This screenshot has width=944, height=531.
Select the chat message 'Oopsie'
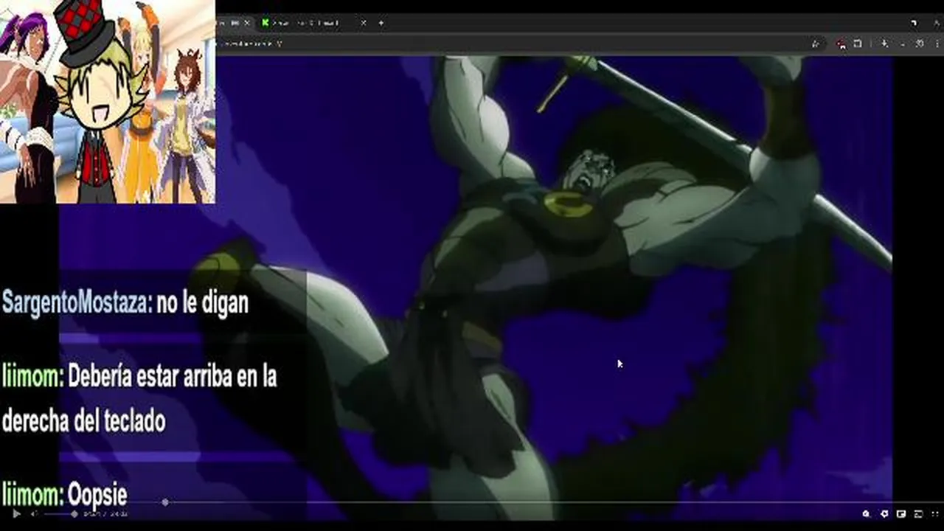(97, 494)
